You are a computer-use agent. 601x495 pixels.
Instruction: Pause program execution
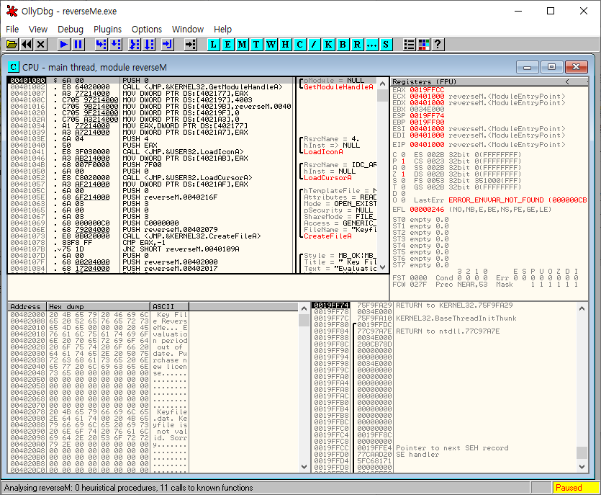[78, 45]
